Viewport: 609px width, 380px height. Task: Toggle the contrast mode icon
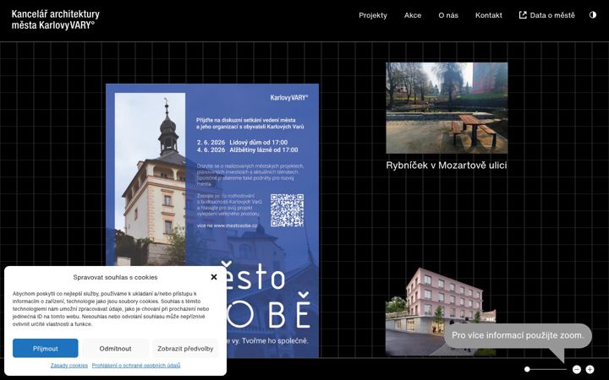click(593, 15)
